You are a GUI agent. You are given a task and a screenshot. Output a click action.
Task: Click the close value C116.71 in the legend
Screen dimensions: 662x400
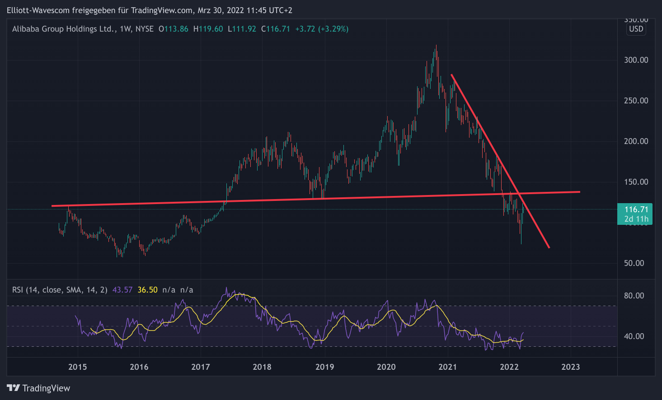[x=276, y=29]
